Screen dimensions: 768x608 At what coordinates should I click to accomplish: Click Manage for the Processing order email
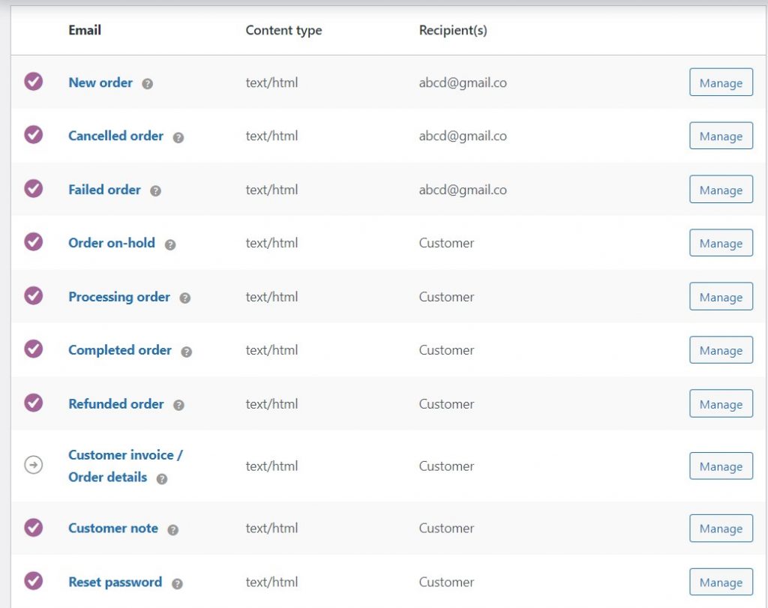tap(721, 297)
